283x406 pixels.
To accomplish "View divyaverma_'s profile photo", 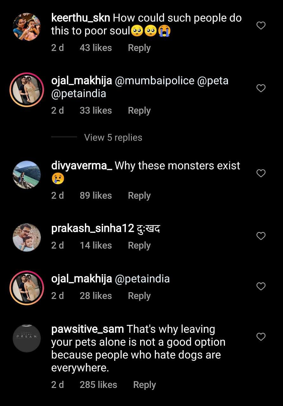I will pyautogui.click(x=27, y=174).
